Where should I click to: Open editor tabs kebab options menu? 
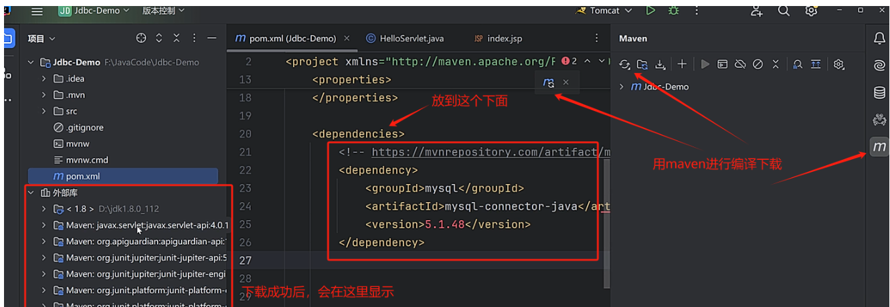(x=596, y=39)
